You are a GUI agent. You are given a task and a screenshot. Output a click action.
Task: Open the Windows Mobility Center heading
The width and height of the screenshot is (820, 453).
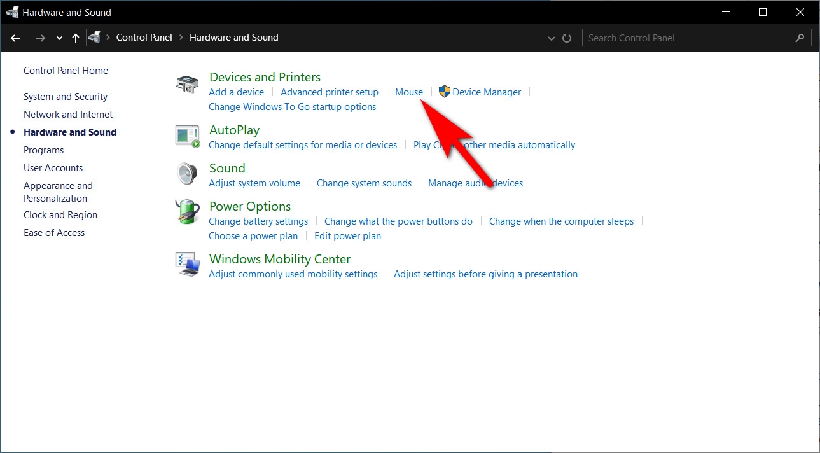[280, 259]
